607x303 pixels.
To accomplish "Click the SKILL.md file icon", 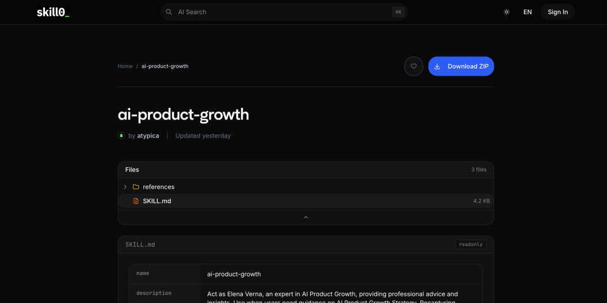I will 135,201.
